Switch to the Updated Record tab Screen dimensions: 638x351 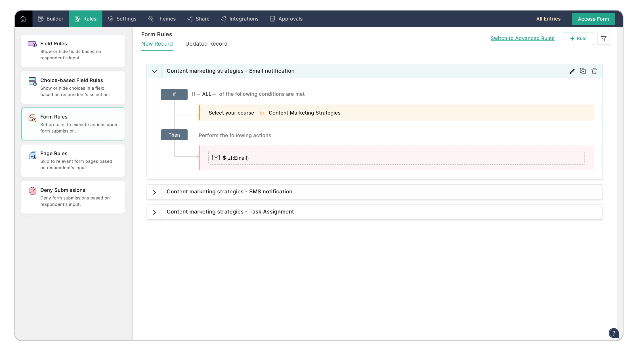click(206, 44)
